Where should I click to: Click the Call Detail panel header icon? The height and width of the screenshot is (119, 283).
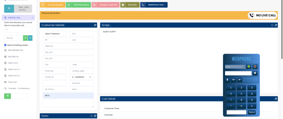pos(276,99)
